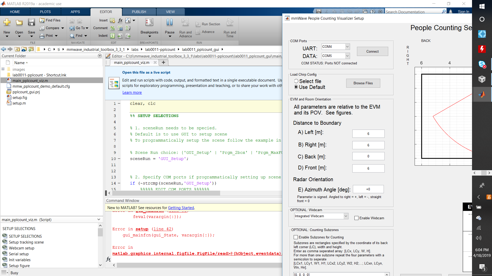Select mmw_pplcount_demo_default.cfg file
Screen dimensions: 492x276
click(x=41, y=86)
